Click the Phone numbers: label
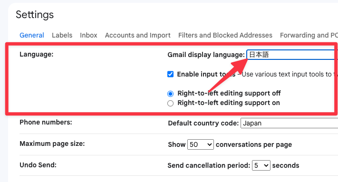 [46, 122]
